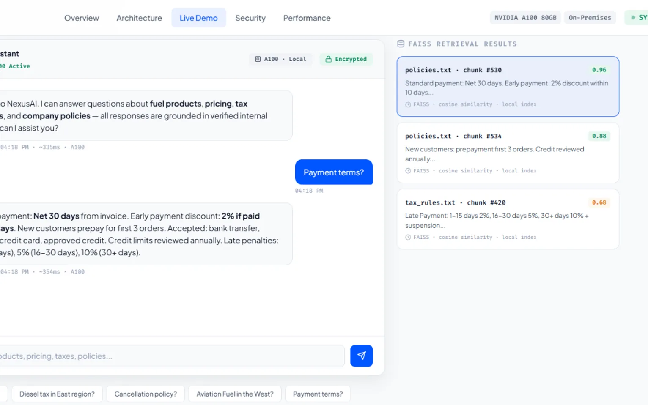Click the 'Late Payment: 1–15 days 2%' snippet
This screenshot has width=648, height=405.
[x=497, y=220]
